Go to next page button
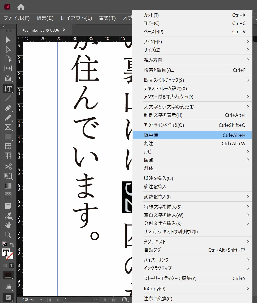Image resolution: width=257 pixels, height=303 pixels. (x=105, y=300)
